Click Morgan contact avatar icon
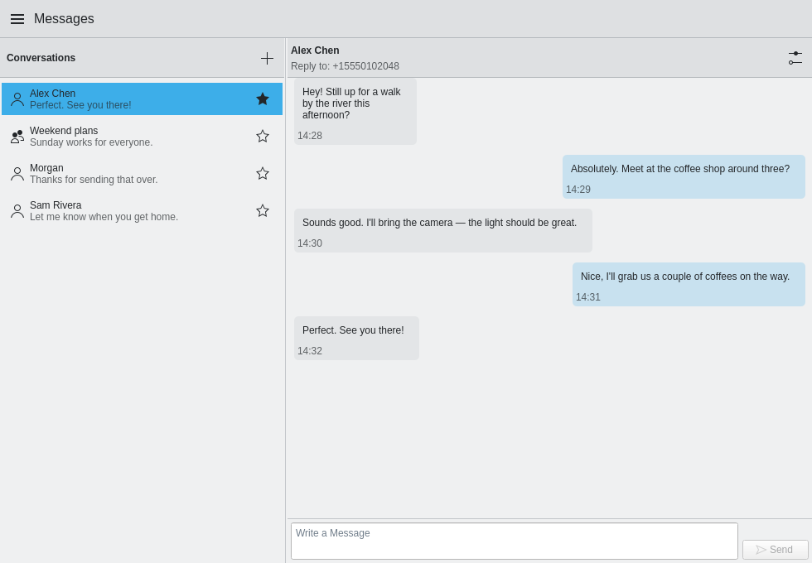812x563 pixels. click(x=17, y=174)
